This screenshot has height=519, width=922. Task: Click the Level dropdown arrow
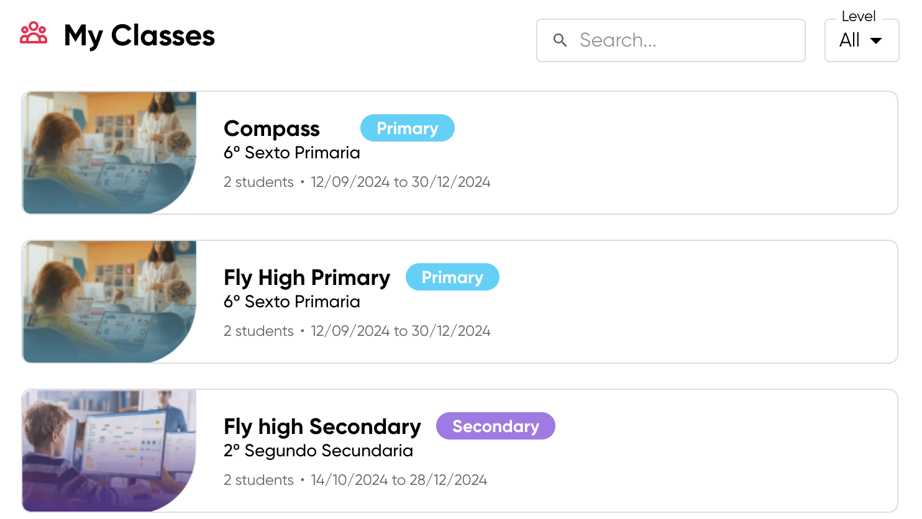click(876, 41)
